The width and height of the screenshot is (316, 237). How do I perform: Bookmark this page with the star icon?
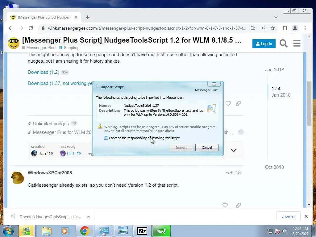point(273,28)
